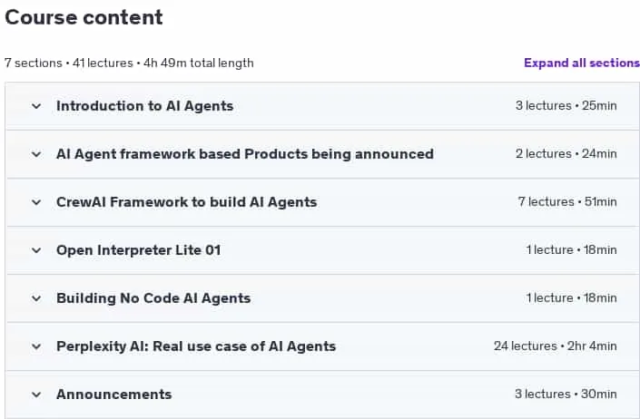The width and height of the screenshot is (640, 419).
Task: Select the Introduction to AI Agents title
Action: click(x=145, y=106)
